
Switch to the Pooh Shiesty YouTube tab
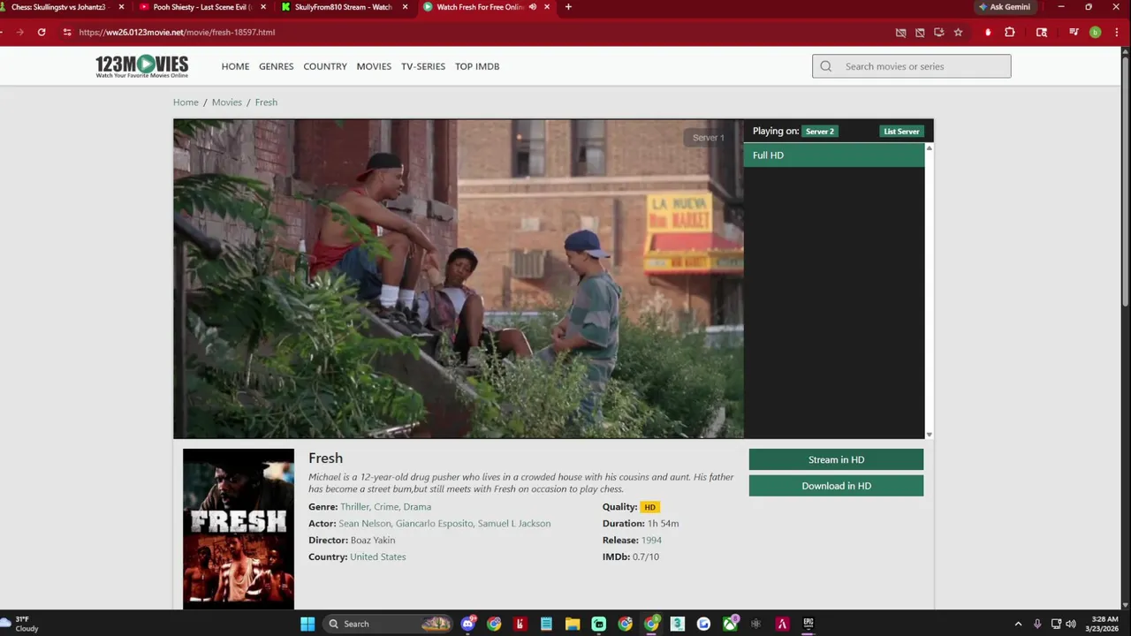tap(202, 7)
